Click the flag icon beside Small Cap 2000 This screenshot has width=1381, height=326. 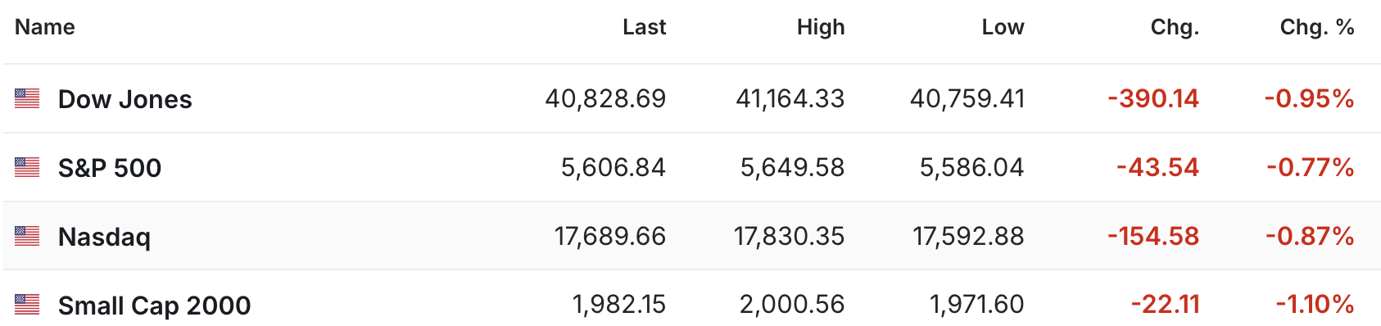(27, 306)
